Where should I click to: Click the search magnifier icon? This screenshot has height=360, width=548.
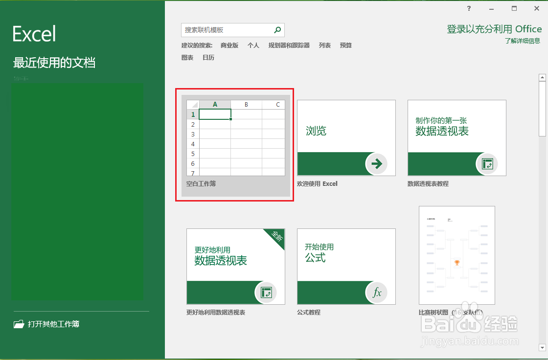(277, 30)
